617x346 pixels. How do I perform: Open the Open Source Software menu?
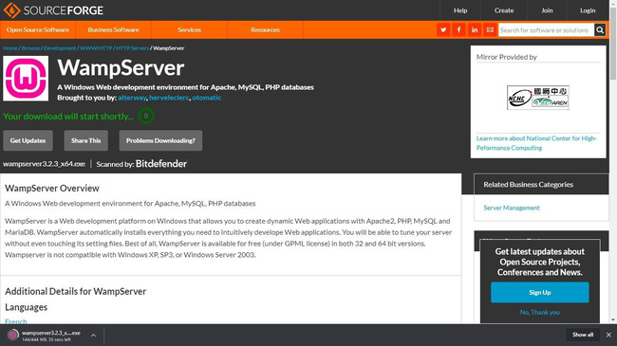tap(38, 30)
